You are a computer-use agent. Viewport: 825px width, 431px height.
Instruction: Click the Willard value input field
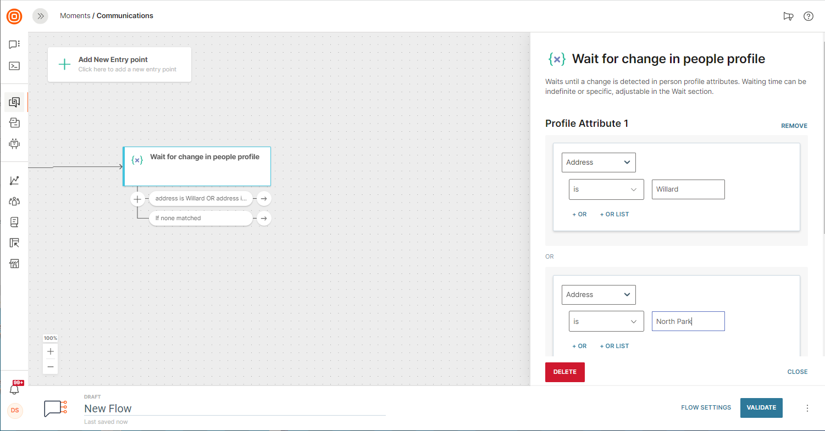point(688,189)
